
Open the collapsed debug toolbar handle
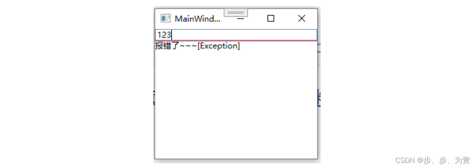[236, 13]
